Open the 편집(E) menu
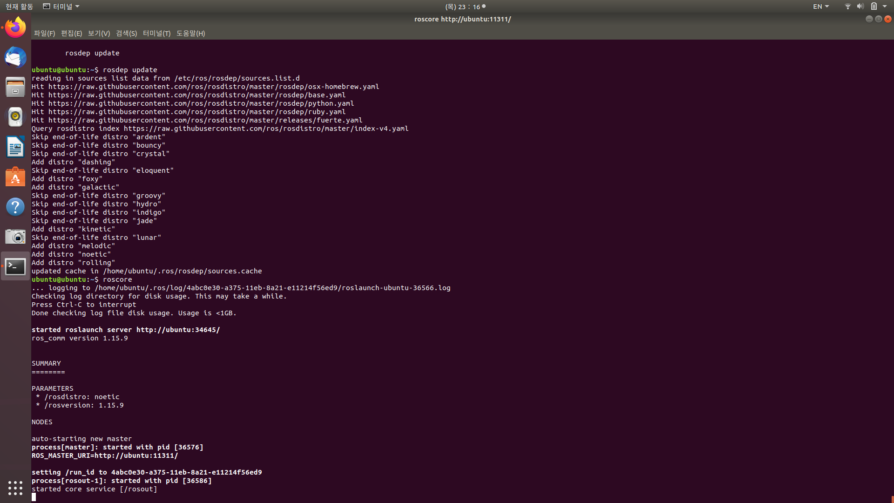Screen dimensions: 894x503 [x=71, y=33]
